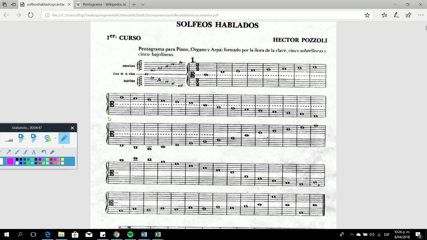Image resolution: width=427 pixels, height=240 pixels.
Task: Add notes with pen icon
Action: [396, 15]
